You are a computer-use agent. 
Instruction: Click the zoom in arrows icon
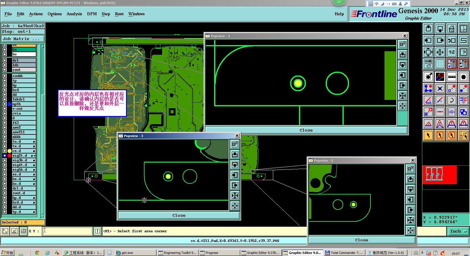428,52
